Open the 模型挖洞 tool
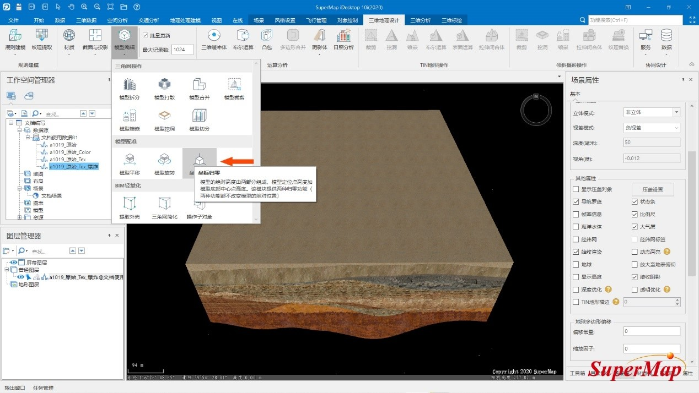Viewport: 699px width, 393px height. 164,119
